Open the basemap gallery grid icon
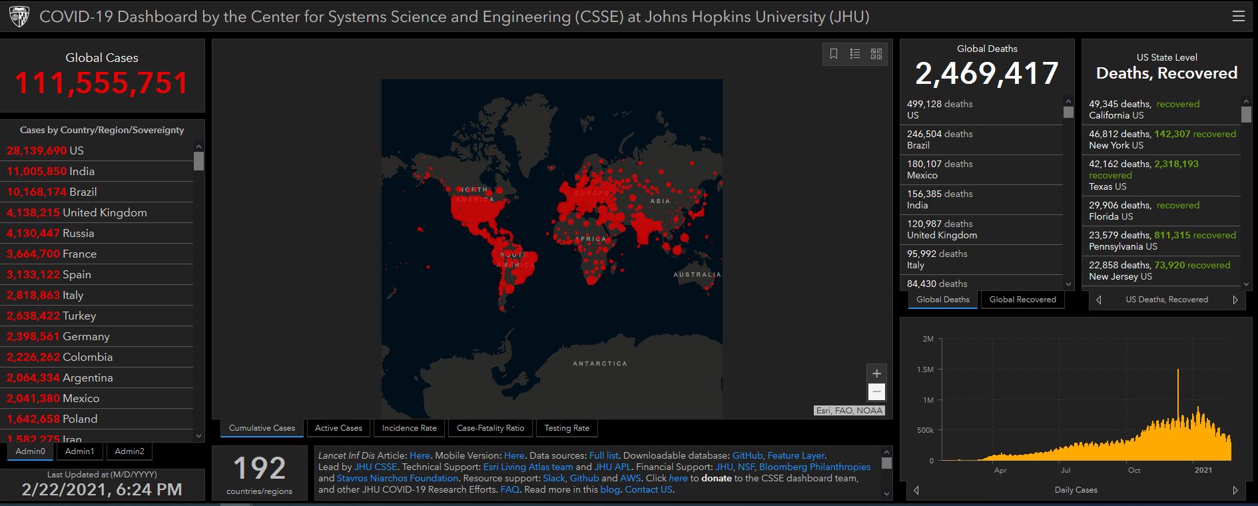The image size is (1258, 506). [x=876, y=54]
